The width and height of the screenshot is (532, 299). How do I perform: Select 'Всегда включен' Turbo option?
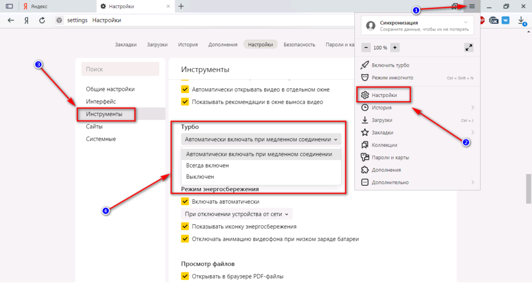(208, 165)
